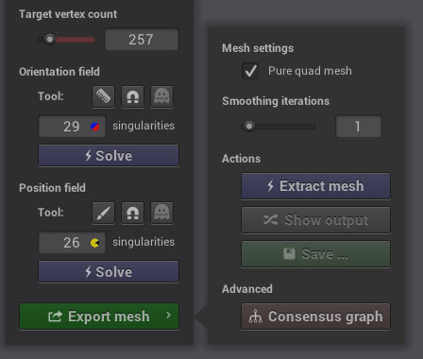Screen dimensions: 423x359
Task: Solve the position field
Action: (x=109, y=272)
